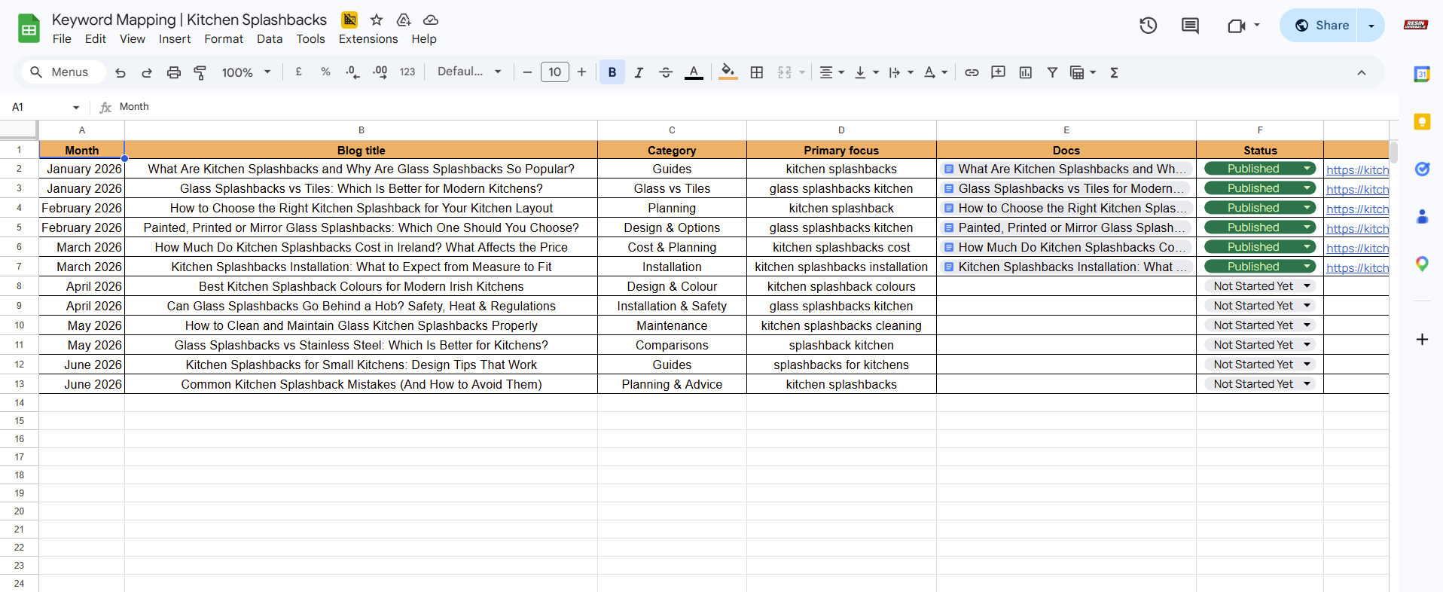Open the text rotation dropdown
This screenshot has height=592, width=1443.
[935, 72]
